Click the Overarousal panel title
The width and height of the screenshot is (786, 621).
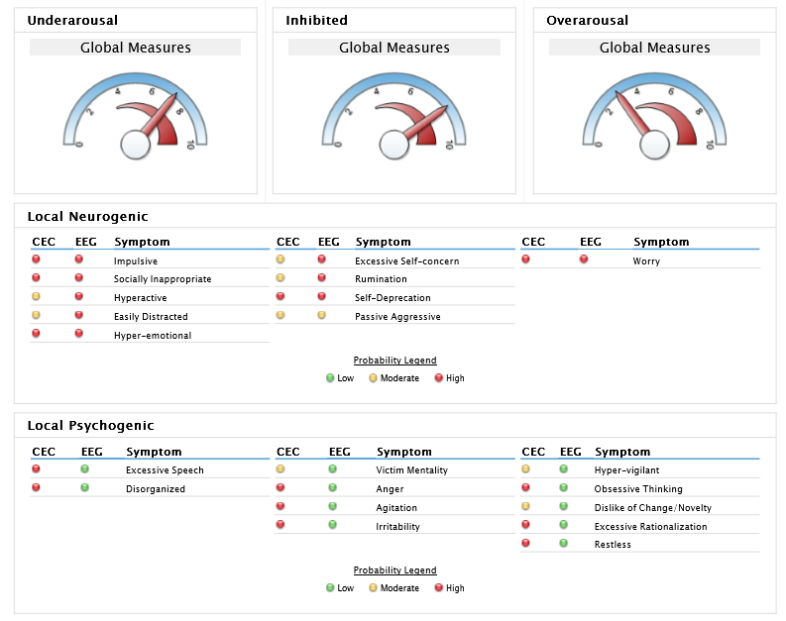pyautogui.click(x=587, y=20)
